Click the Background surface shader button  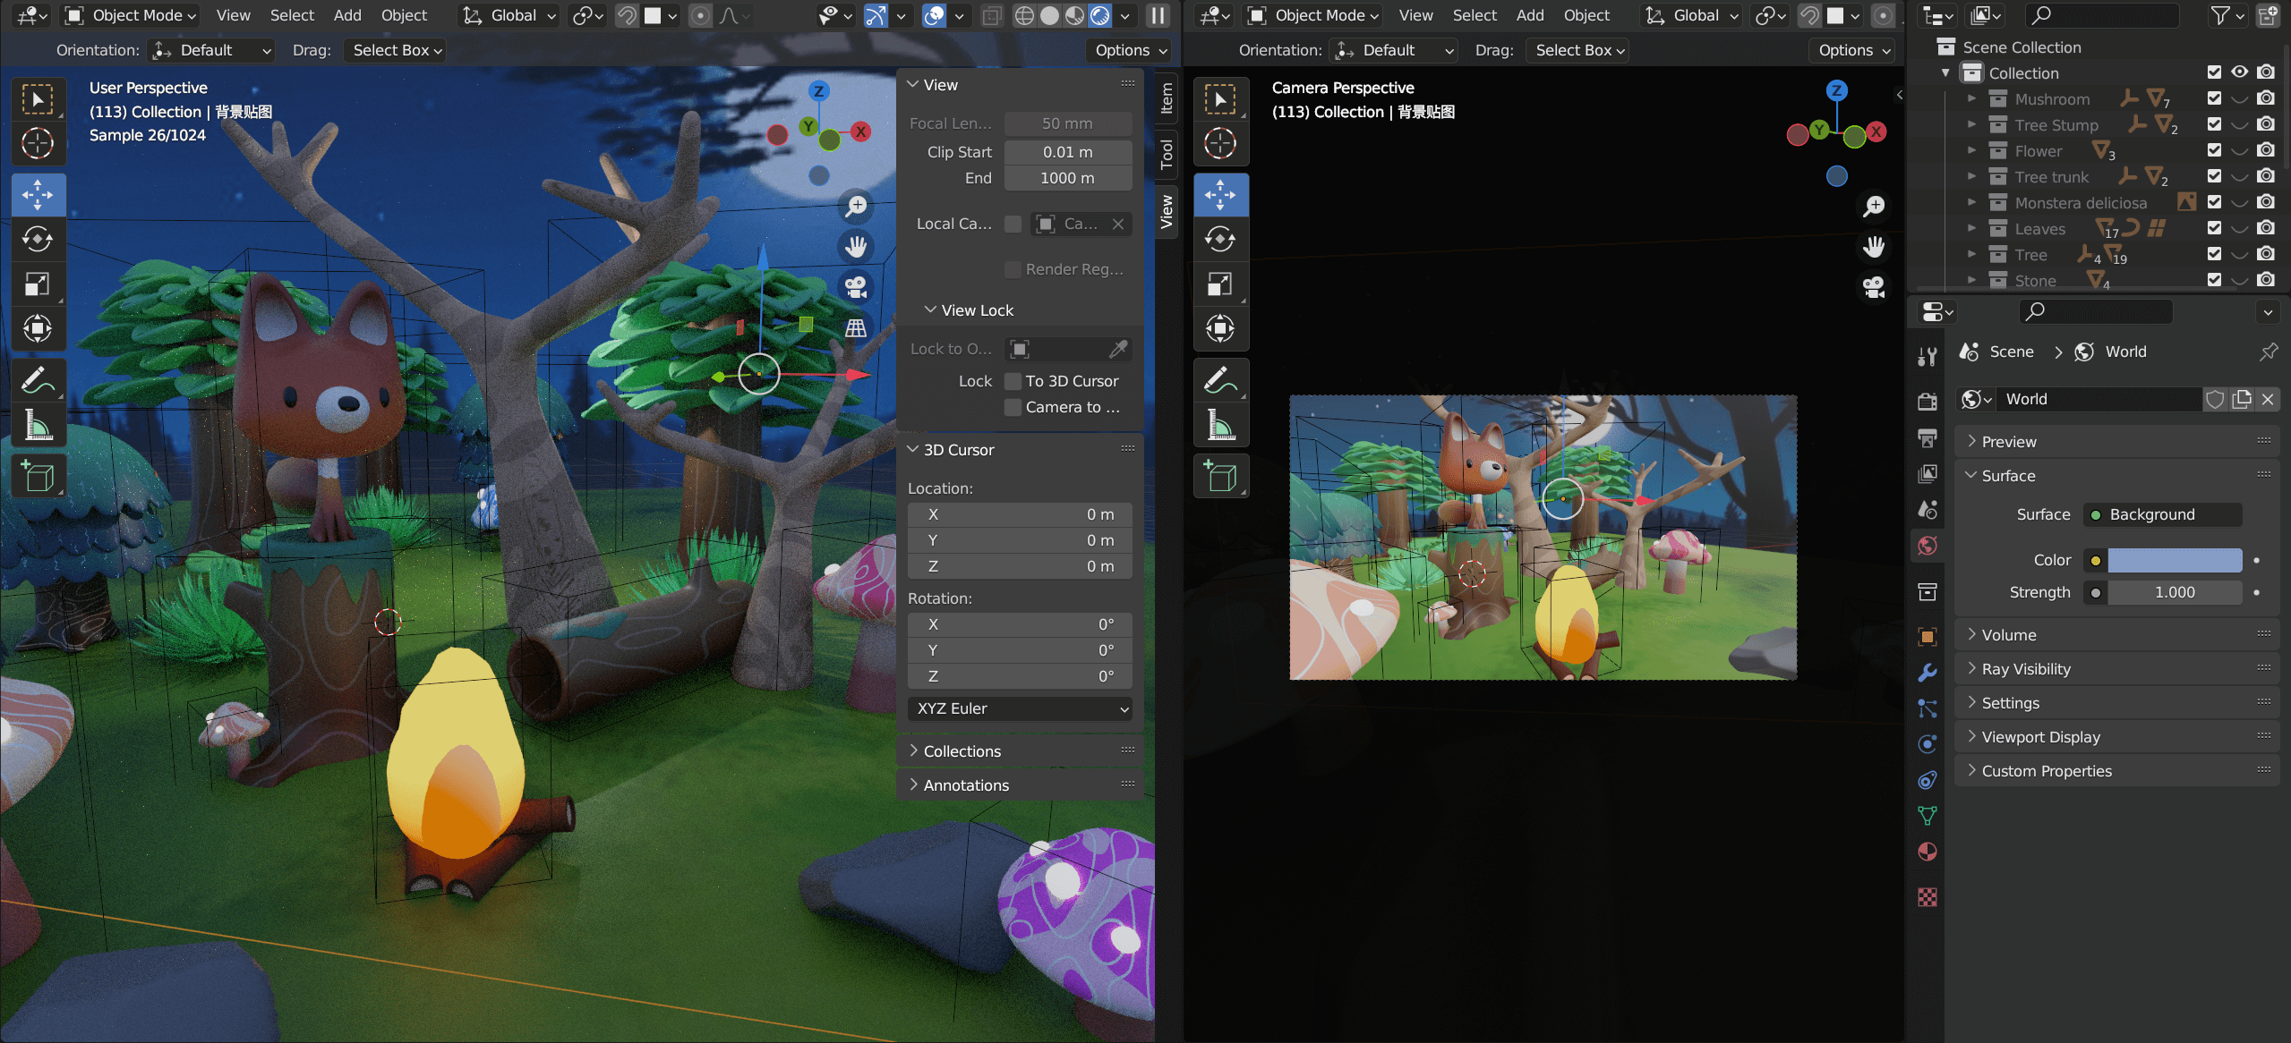coord(2162,514)
